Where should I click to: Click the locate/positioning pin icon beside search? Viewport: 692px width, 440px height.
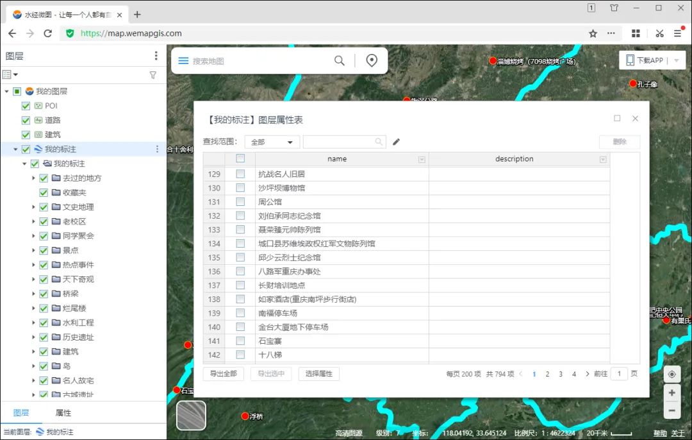[x=371, y=60]
